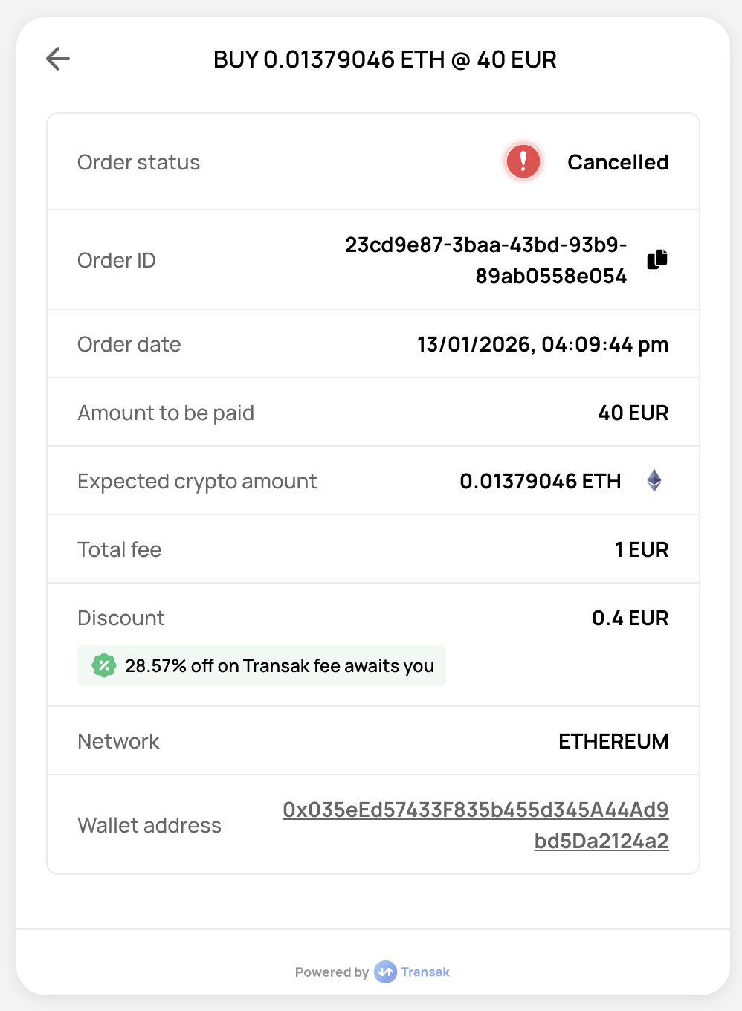742x1011 pixels.
Task: Click the "40 EUR" amount to be paid
Action: (x=633, y=413)
